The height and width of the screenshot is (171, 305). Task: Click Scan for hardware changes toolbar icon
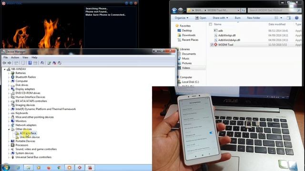(42, 63)
